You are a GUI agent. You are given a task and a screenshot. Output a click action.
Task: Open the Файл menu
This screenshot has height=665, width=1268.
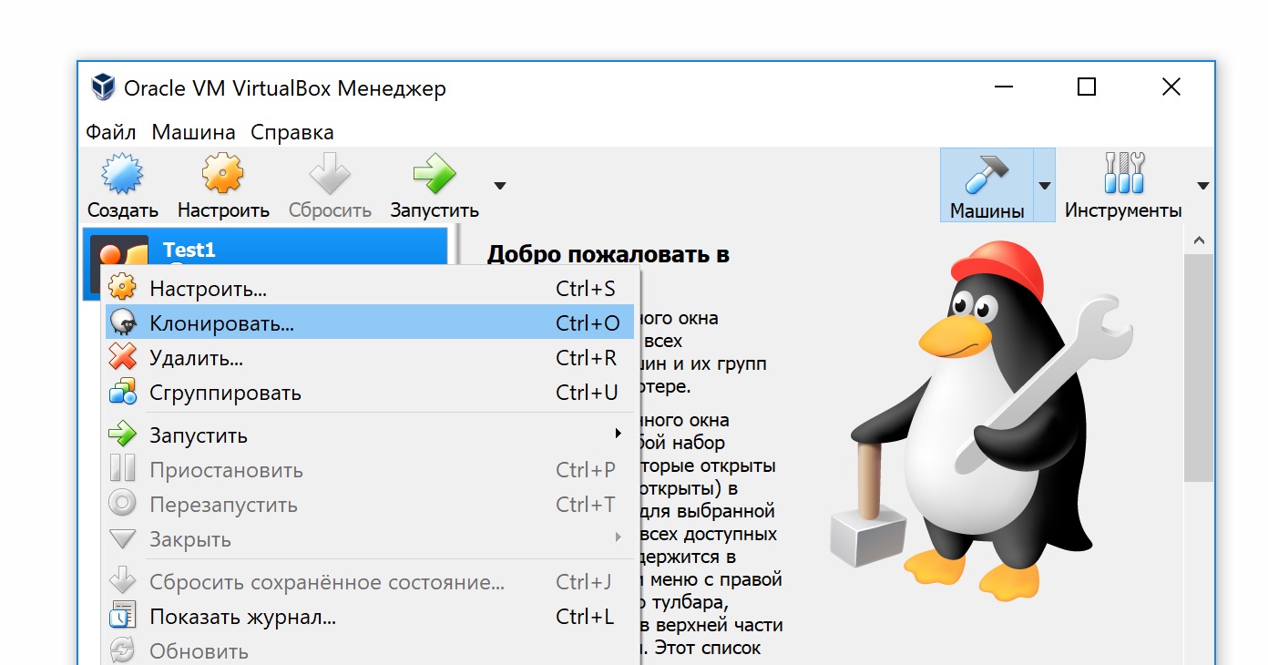pos(111,133)
